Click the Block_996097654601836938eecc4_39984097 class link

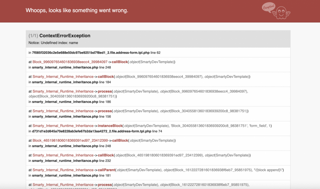pyautogui.click(x=70, y=62)
